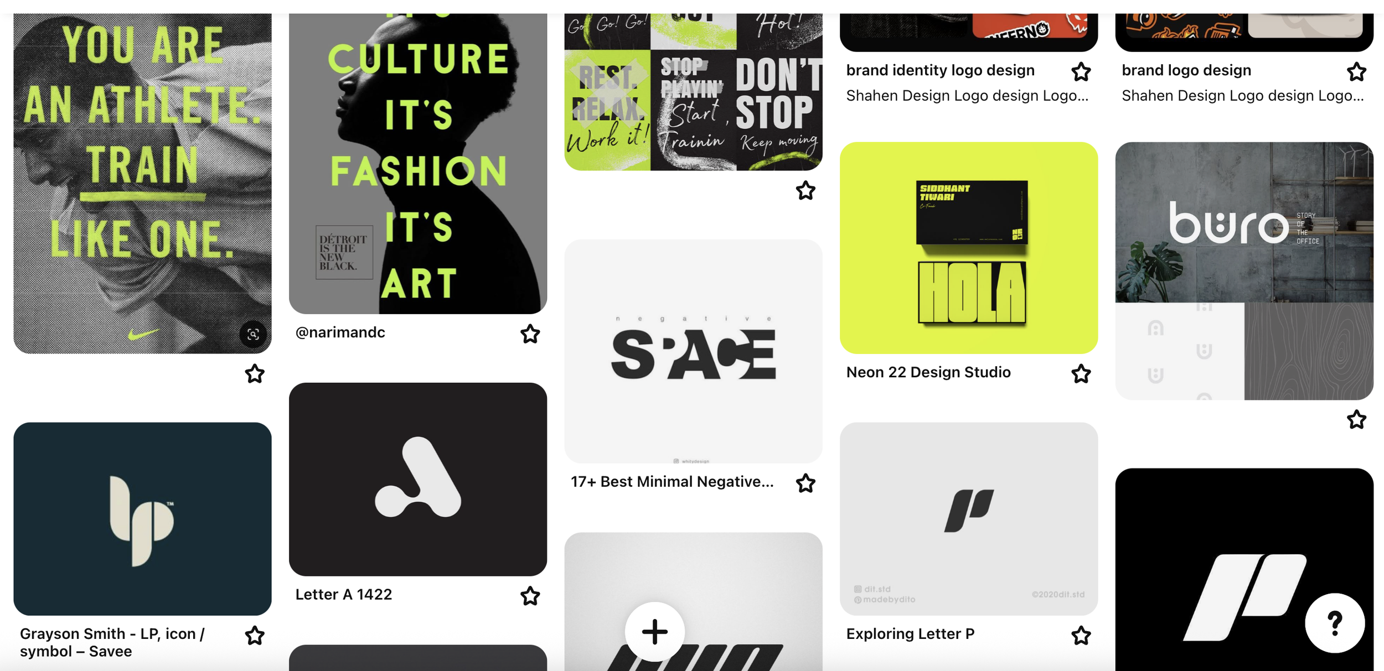Star the workout typography collage pin
1384x671 pixels.
point(805,190)
